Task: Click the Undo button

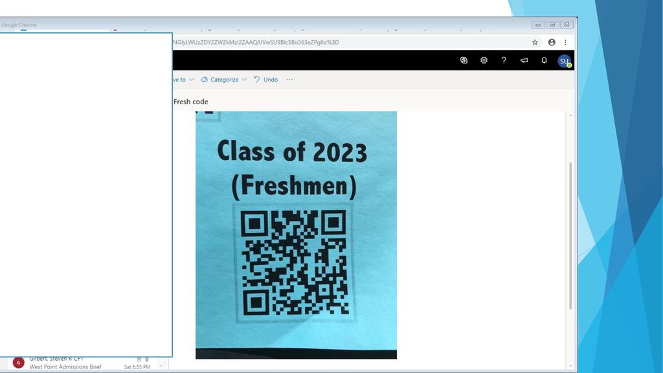Action: point(266,80)
